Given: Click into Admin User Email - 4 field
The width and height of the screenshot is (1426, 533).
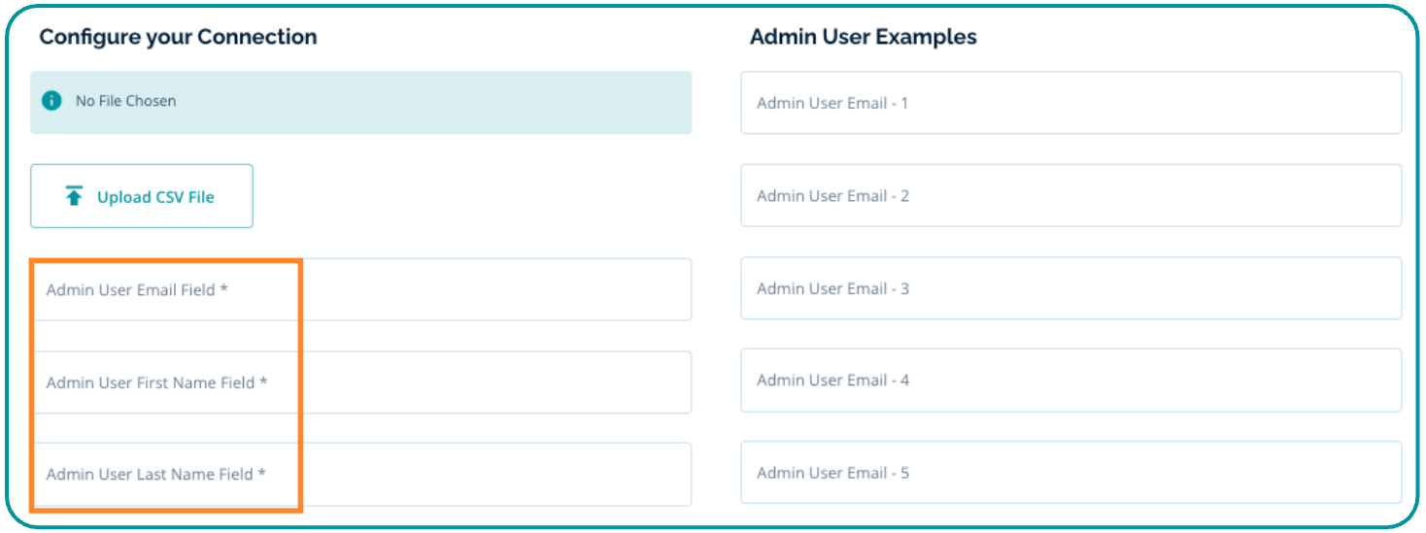Looking at the screenshot, I should (1070, 381).
